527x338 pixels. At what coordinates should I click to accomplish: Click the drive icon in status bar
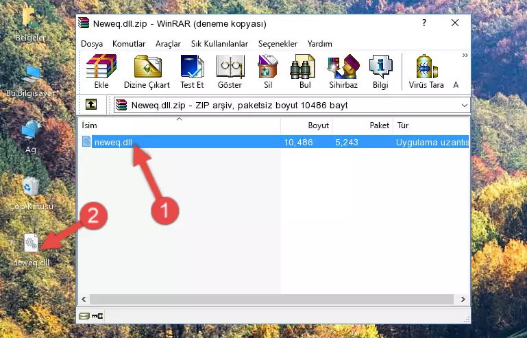(84, 316)
